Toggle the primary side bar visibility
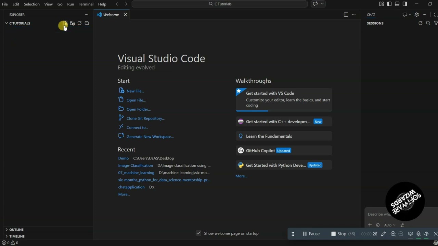Image resolution: width=438 pixels, height=246 pixels. (x=389, y=4)
